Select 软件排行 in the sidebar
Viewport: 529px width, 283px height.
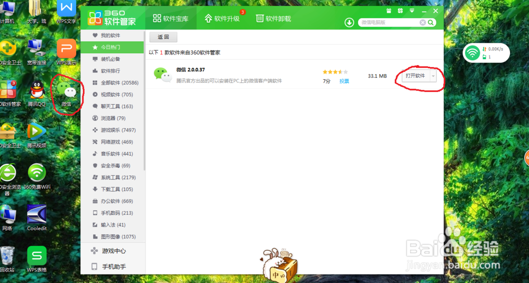point(112,71)
